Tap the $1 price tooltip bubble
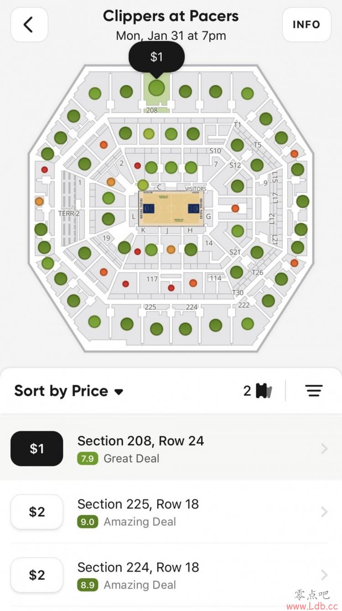Screen dimensions: 342x611 (x=156, y=58)
